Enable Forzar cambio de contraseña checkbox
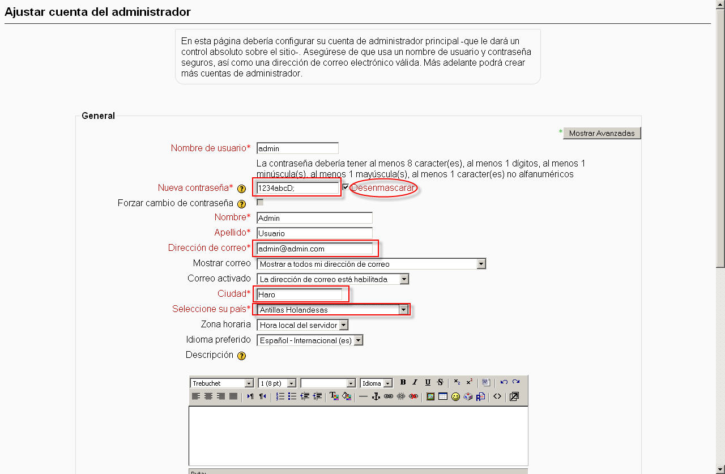This screenshot has height=474, width=725. click(260, 203)
